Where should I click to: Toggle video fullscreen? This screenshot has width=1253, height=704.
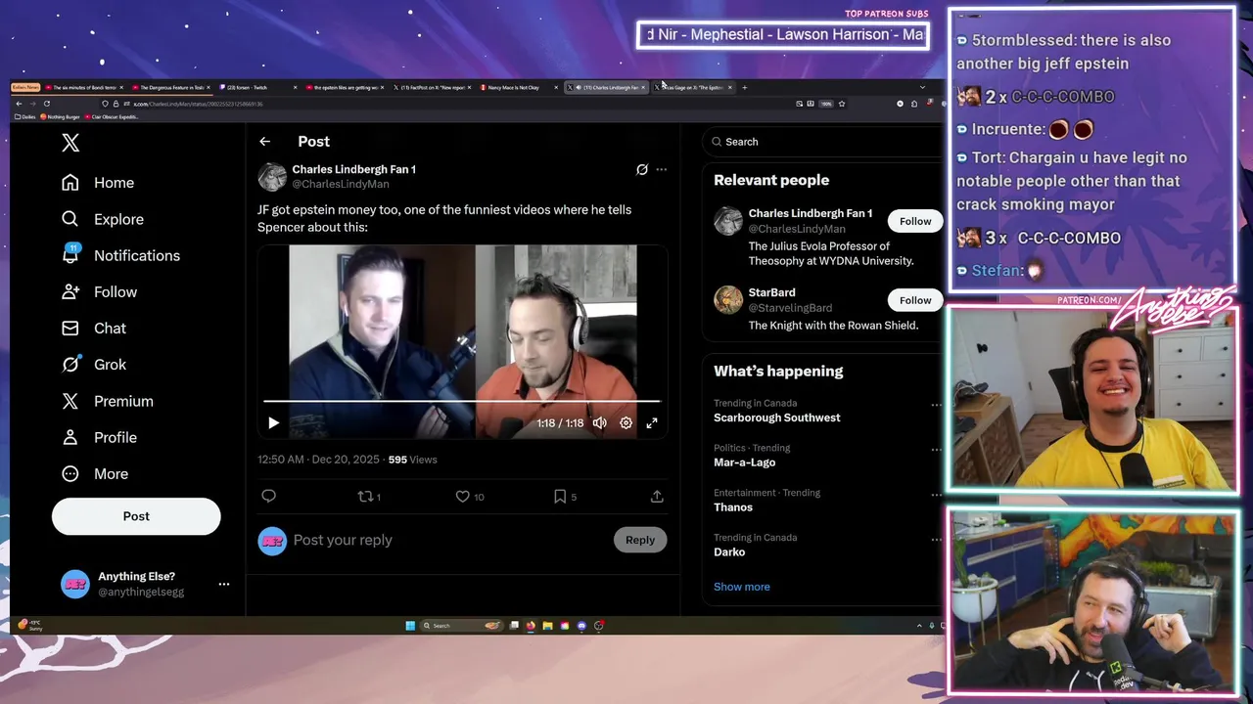pyautogui.click(x=652, y=423)
